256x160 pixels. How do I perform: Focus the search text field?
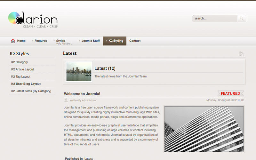tap(215, 19)
